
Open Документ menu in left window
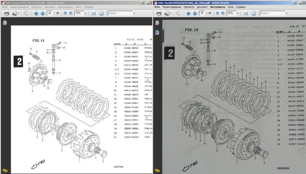[x=50, y=7]
